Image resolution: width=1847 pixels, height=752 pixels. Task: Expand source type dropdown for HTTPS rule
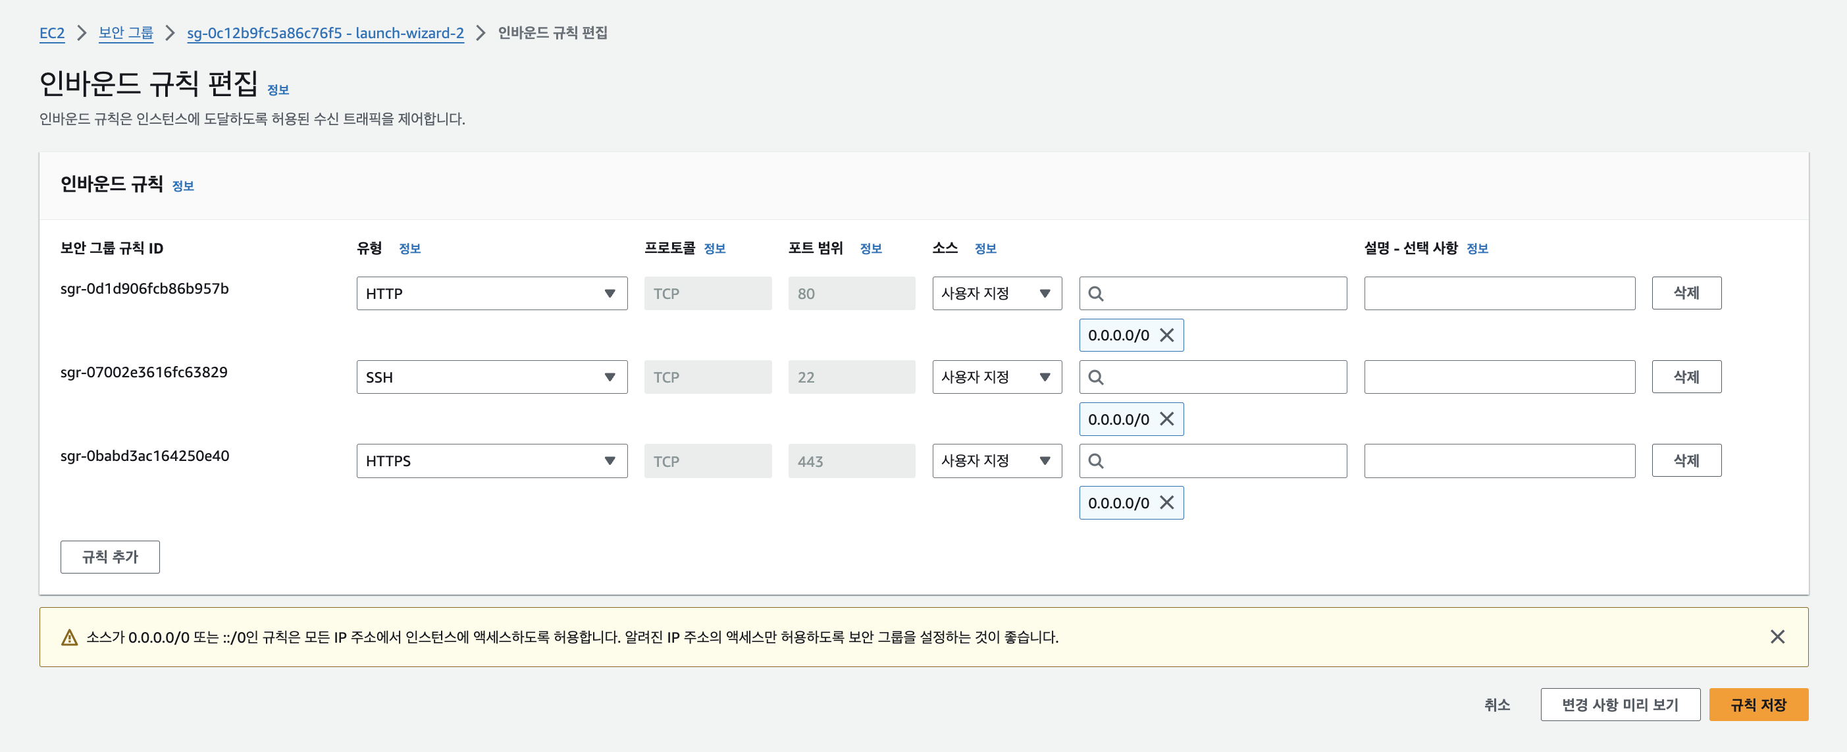tap(996, 461)
